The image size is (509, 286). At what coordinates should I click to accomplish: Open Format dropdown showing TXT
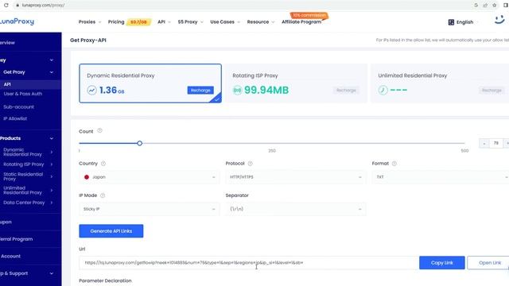click(x=441, y=177)
